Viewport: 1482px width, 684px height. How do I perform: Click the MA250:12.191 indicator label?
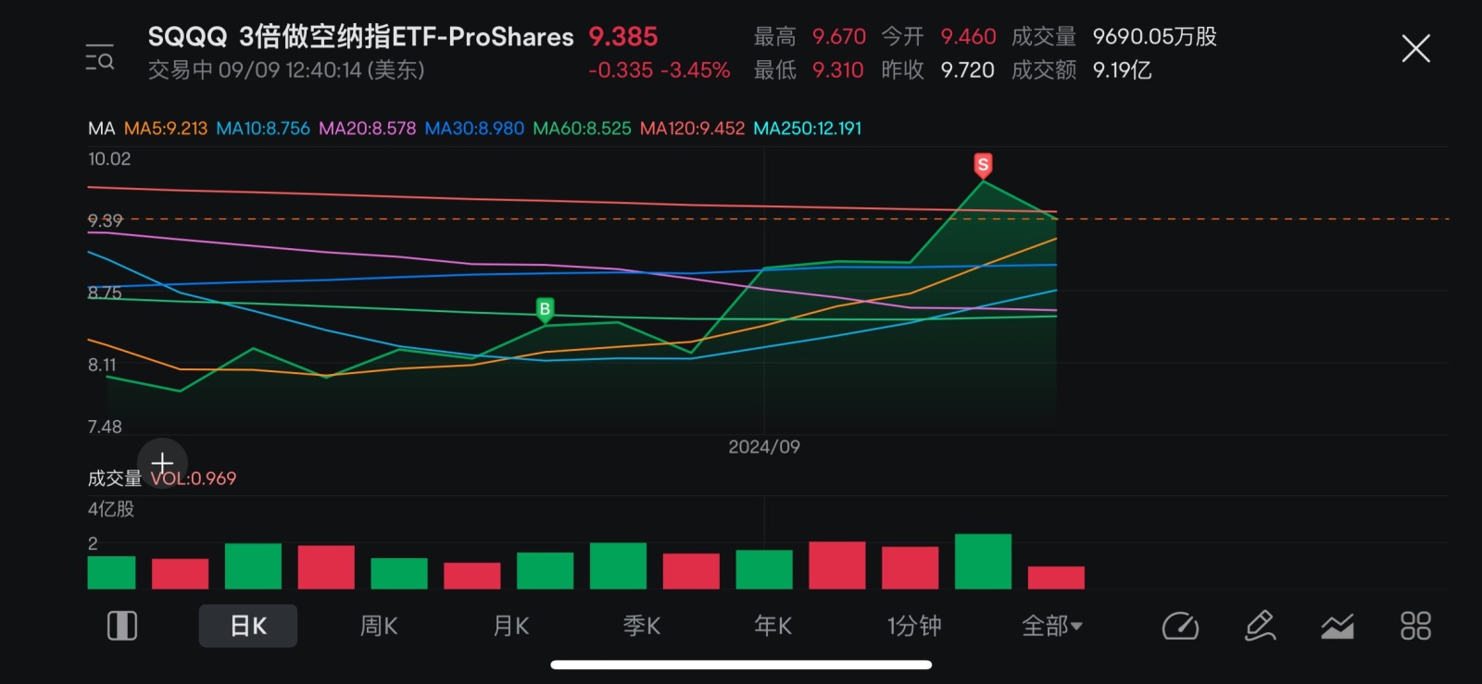click(808, 129)
